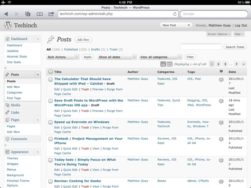Image resolution: width=251 pixels, height=188 pixels.
Task: Expand the Help panel
Action: [239, 34]
